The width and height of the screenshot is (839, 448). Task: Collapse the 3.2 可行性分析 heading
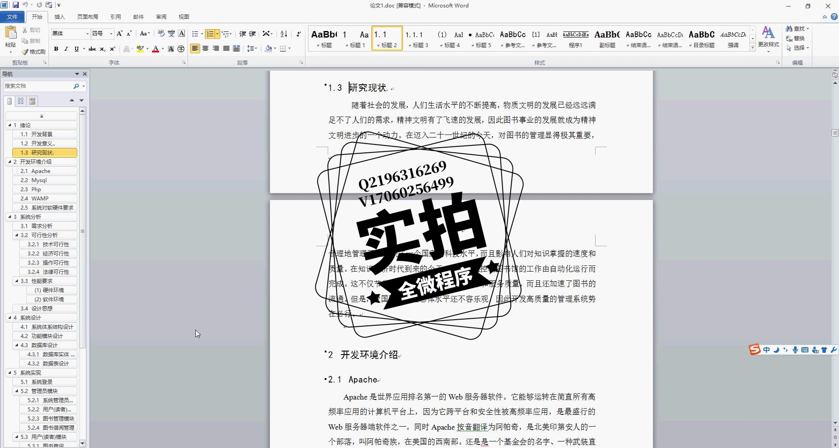[x=17, y=235]
